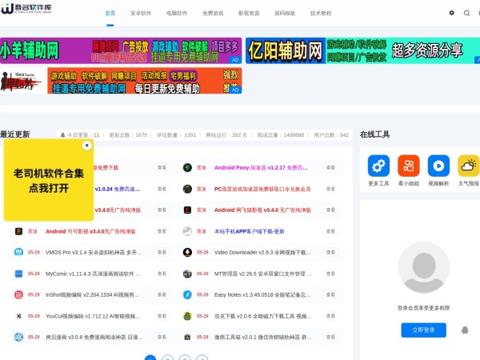Image resolution: width=480 pixels, height=360 pixels.
Task: Click the 最近更新 section heading
Action: (x=14, y=134)
